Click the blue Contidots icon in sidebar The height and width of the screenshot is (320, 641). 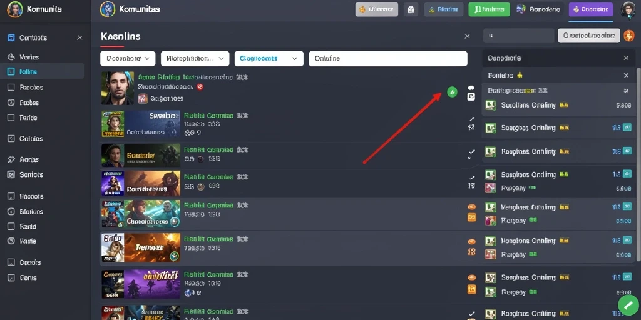point(11,37)
